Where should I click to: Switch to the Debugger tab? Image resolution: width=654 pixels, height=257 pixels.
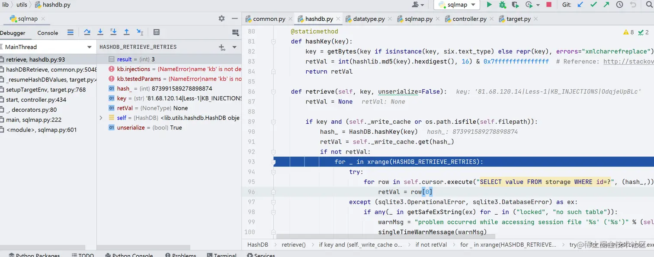click(x=13, y=33)
